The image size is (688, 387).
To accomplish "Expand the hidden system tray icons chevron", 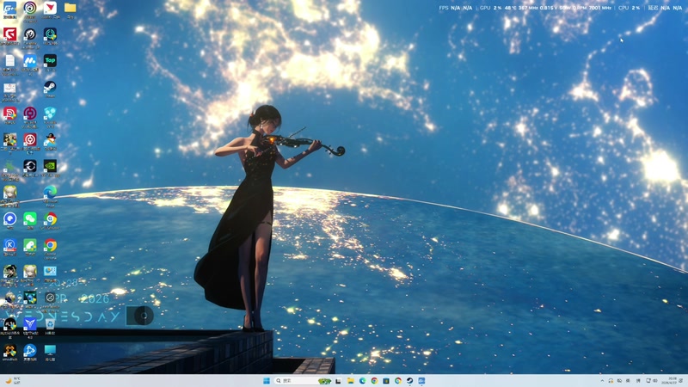I will tap(602, 381).
